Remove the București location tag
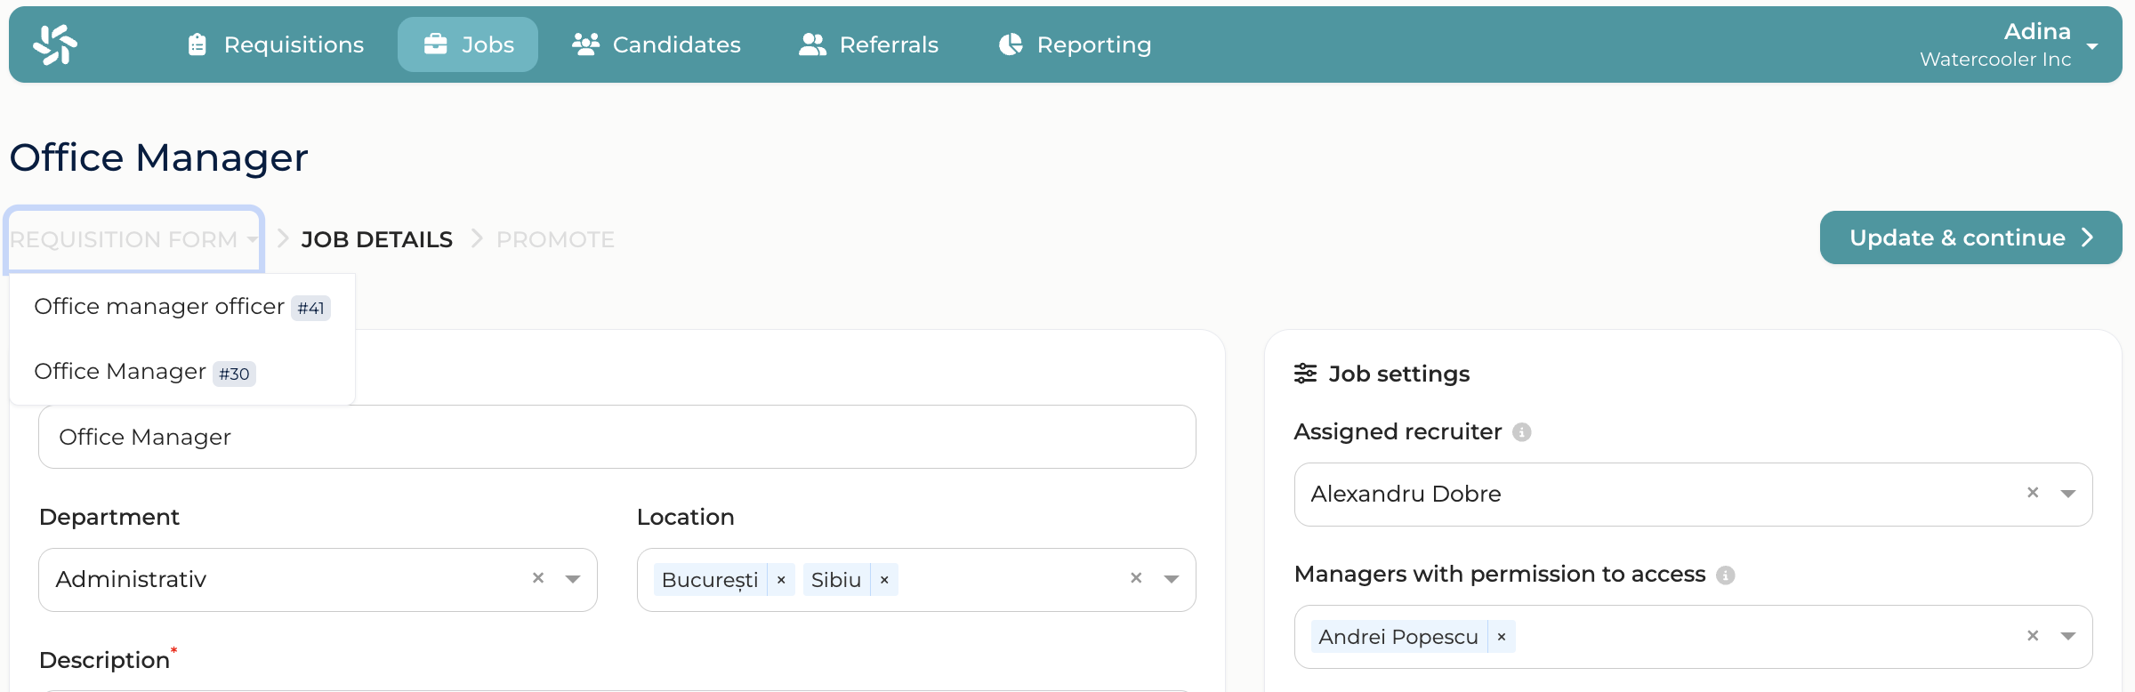Image resolution: width=2135 pixels, height=692 pixels. [781, 580]
